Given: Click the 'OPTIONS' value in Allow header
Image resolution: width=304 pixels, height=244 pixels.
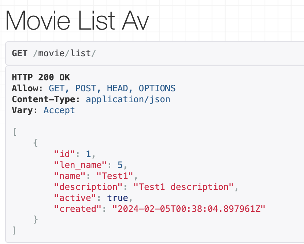Looking at the screenshot, I should tap(157, 88).
